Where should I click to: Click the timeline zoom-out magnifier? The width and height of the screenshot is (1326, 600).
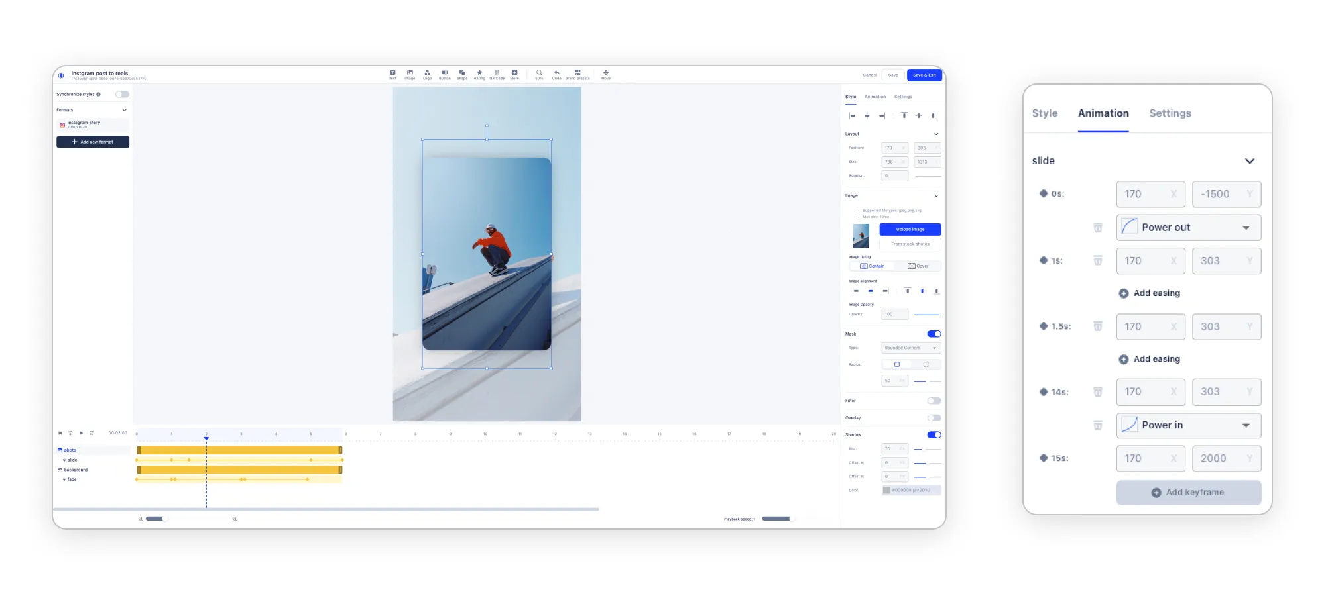click(x=141, y=519)
